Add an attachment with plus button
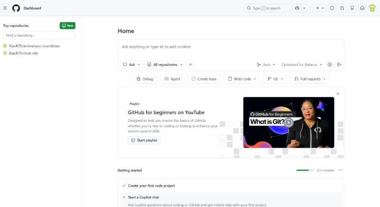 pos(190,64)
